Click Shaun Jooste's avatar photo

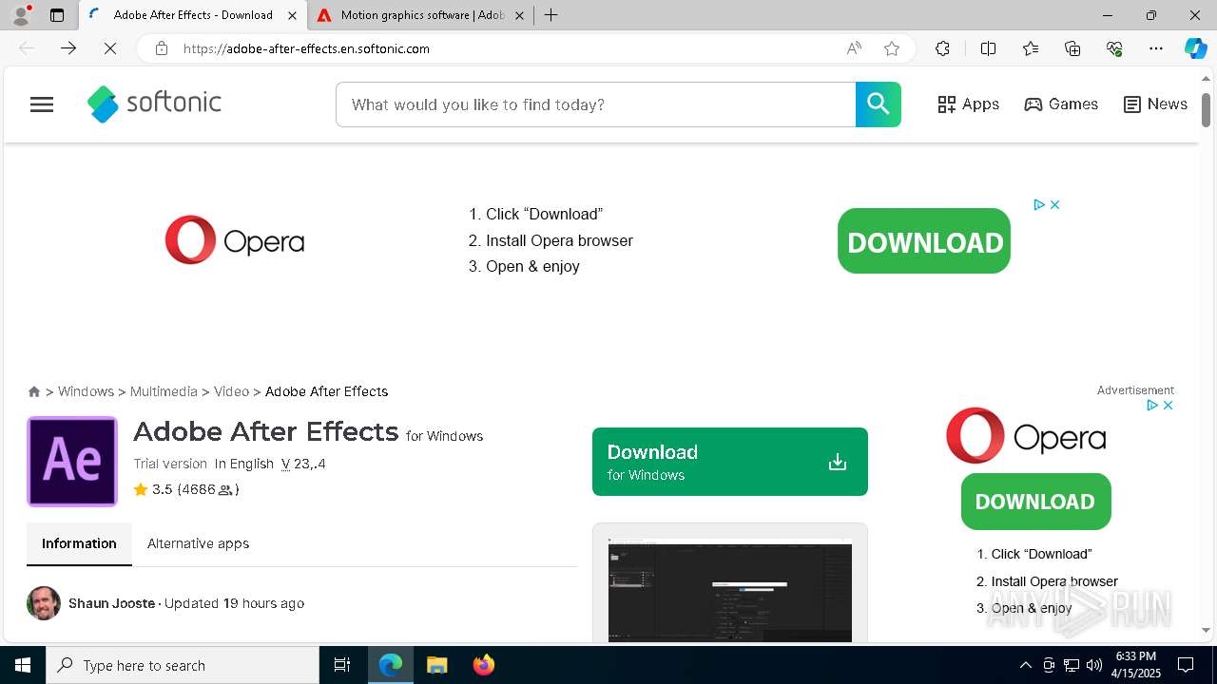pyautogui.click(x=44, y=603)
